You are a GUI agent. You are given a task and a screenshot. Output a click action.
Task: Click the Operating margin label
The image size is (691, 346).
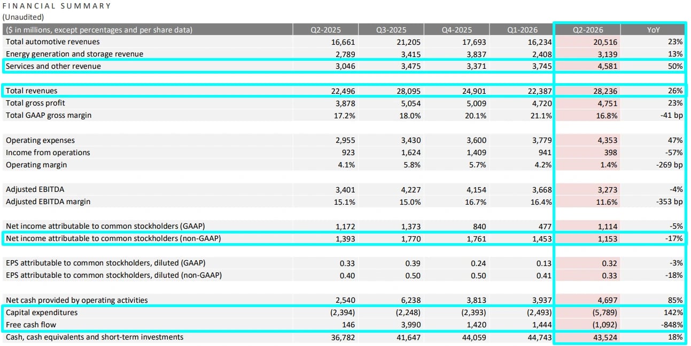[x=36, y=165]
